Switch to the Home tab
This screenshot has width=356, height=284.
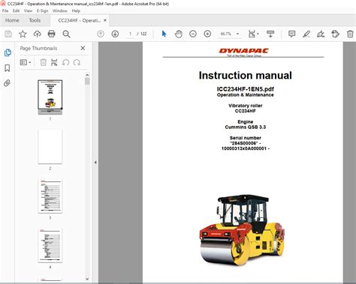click(x=12, y=20)
